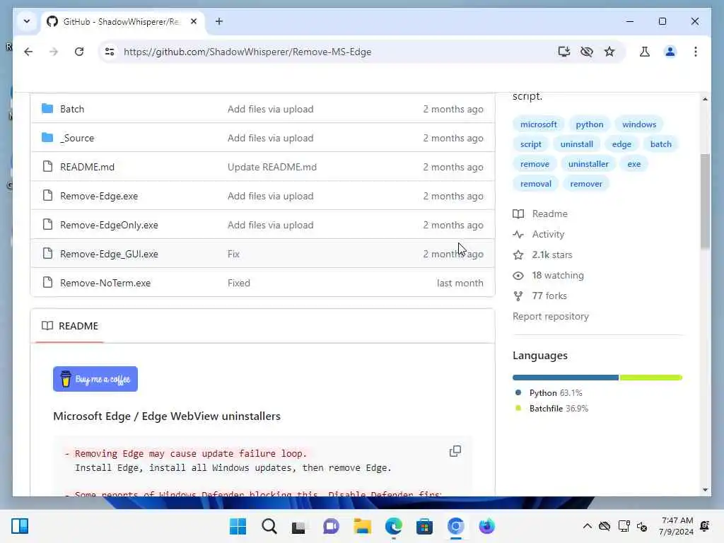The width and height of the screenshot is (724, 543).
Task: Open the Windows Start menu
Action: tap(238, 526)
